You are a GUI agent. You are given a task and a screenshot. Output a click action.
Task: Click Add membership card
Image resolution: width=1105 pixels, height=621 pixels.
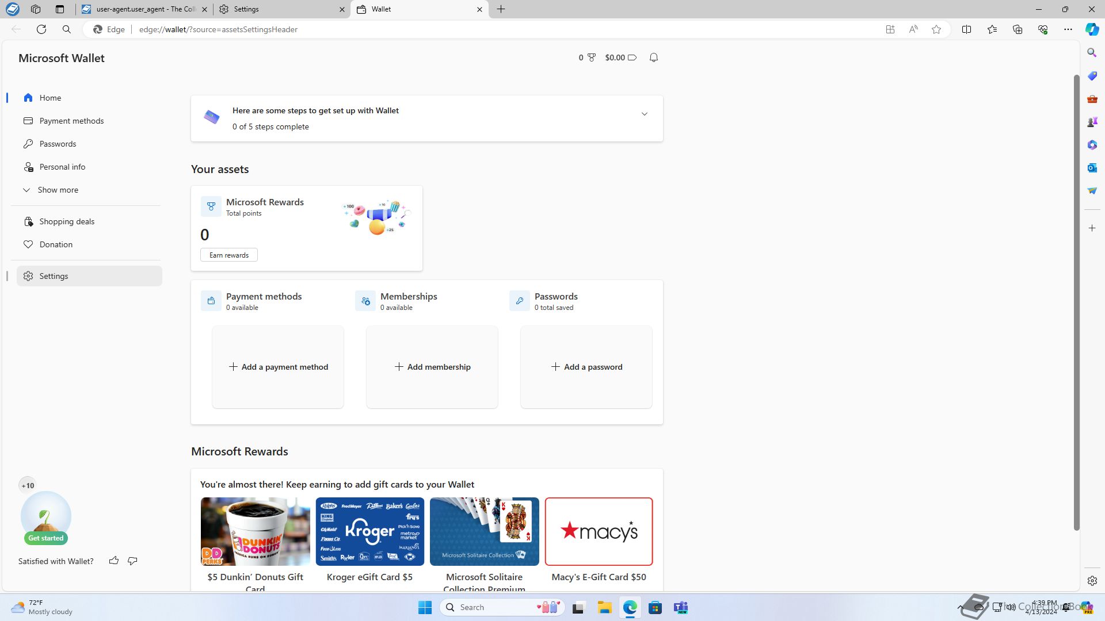[432, 367]
